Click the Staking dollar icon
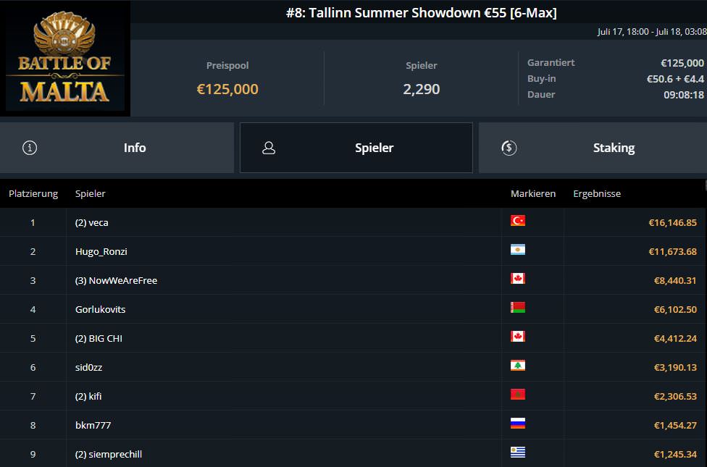707x467 pixels. point(509,148)
